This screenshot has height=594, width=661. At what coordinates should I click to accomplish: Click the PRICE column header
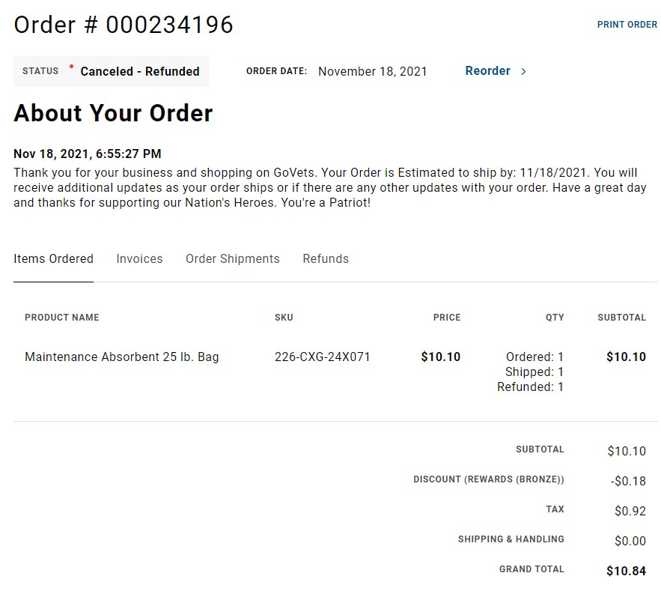coord(447,318)
